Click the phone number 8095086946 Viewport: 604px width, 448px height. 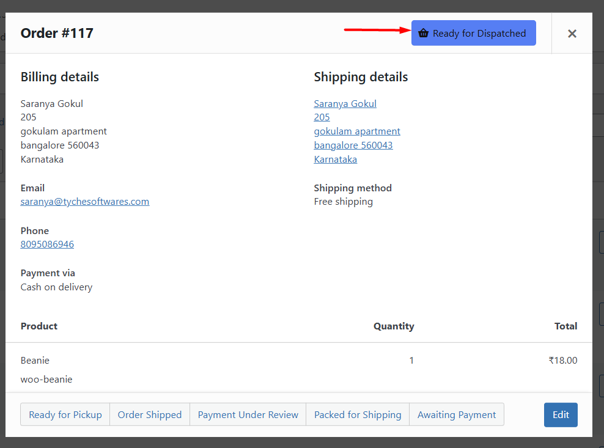(47, 244)
